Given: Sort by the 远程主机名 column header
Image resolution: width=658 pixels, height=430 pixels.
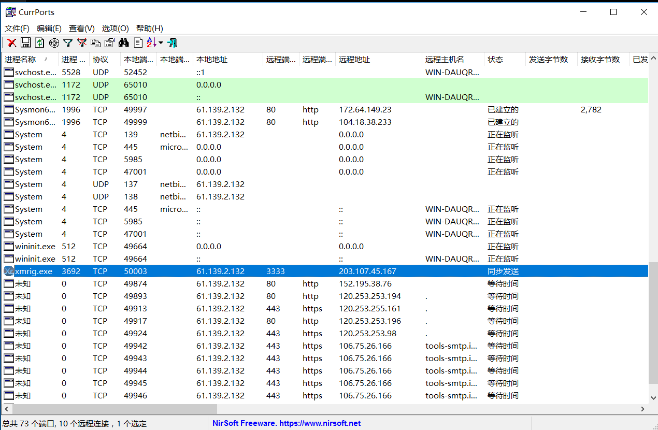Looking at the screenshot, I should pyautogui.click(x=453, y=60).
